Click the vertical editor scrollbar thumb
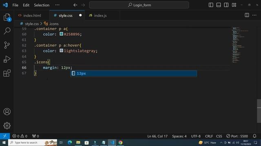The height and width of the screenshot is (146, 261). pyautogui.click(x=259, y=111)
